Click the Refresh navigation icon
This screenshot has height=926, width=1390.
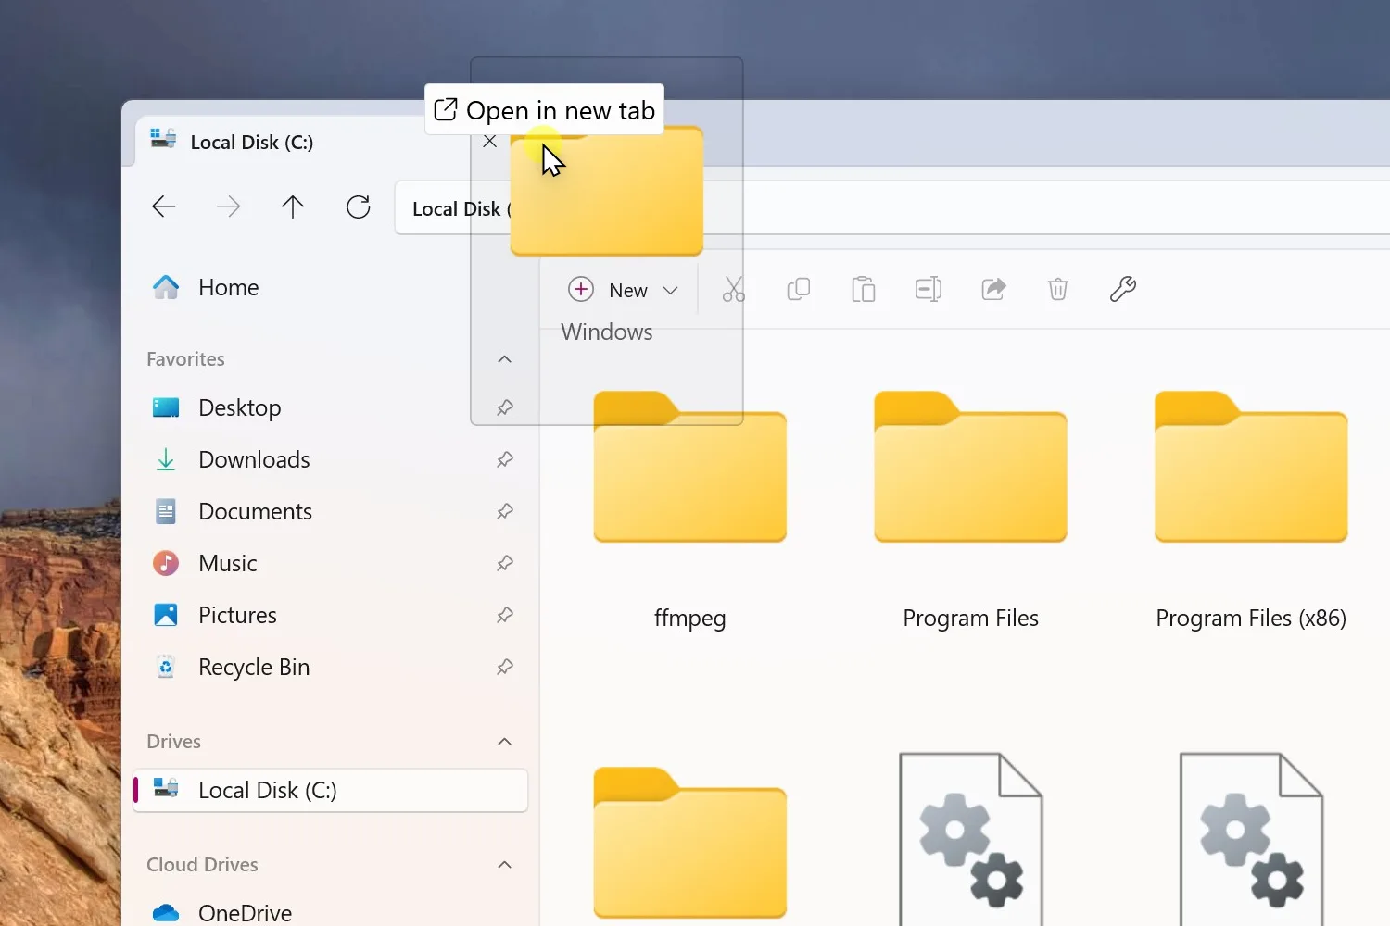[359, 206]
